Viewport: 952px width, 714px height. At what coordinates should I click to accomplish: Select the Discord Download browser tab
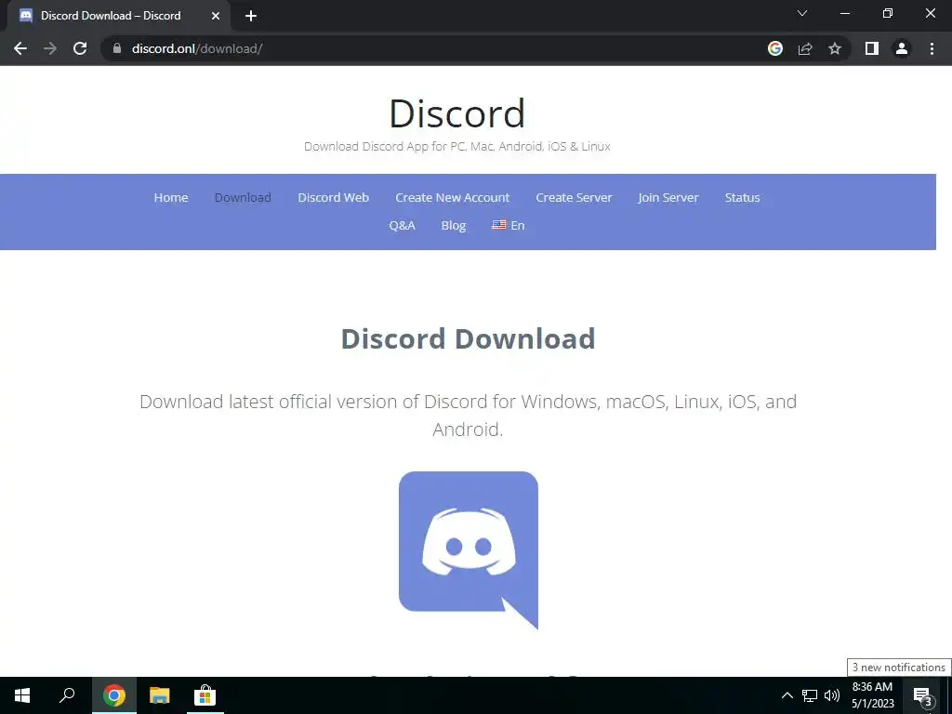point(119,16)
